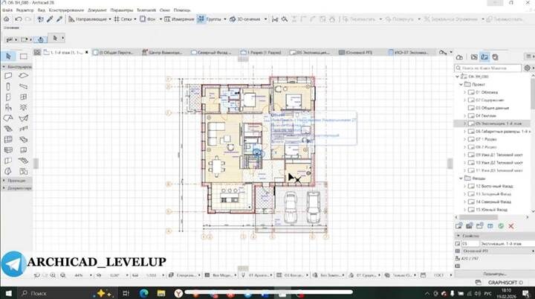The width and height of the screenshot is (535, 299).
Task: Toggle the Сетки grid snap icon
Action: [117, 19]
